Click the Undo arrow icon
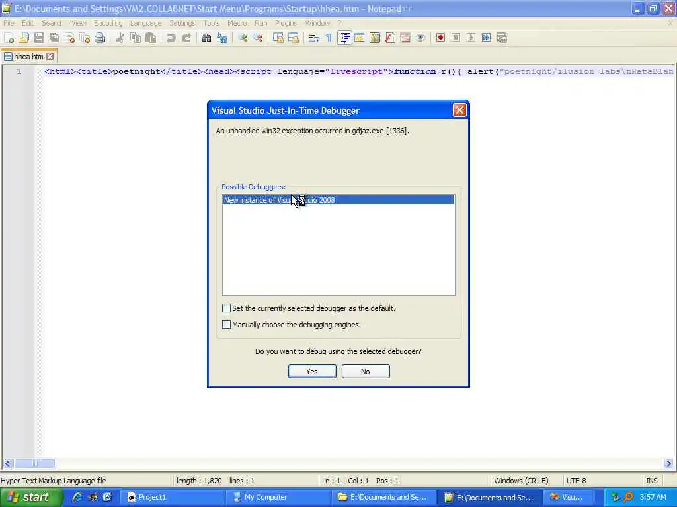 coord(171,38)
